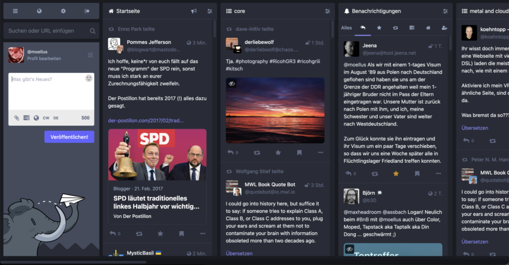
Task: Unfavourite Jeena's post via the yellow star
Action: pyautogui.click(x=396, y=174)
